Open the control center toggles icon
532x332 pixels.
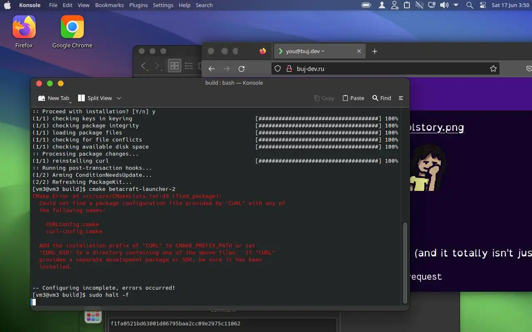pos(483,5)
